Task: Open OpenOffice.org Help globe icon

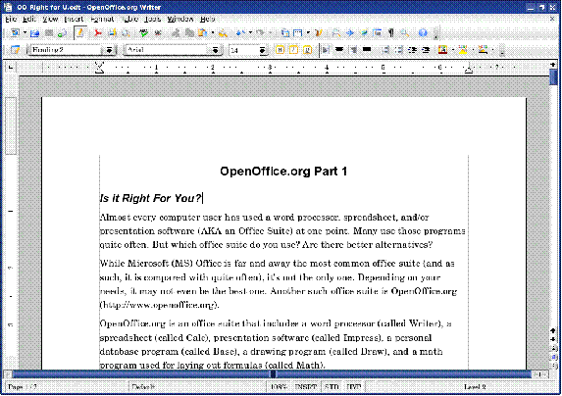Action: [423, 33]
